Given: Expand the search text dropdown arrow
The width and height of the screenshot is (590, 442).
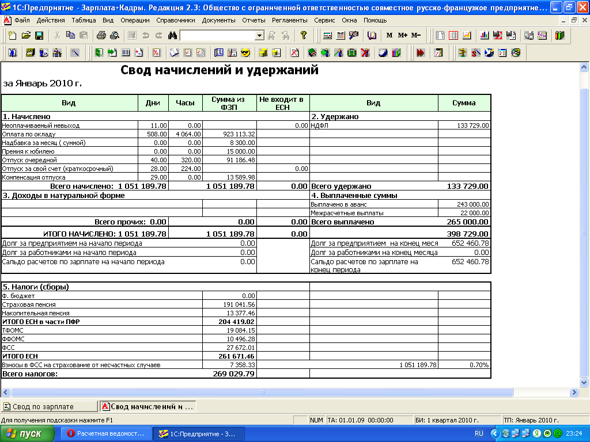Looking at the screenshot, I should pyautogui.click(x=259, y=36).
